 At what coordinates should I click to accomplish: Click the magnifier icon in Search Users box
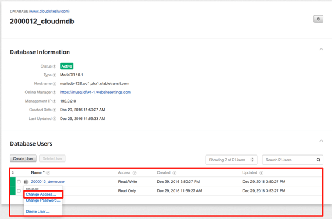pyautogui.click(x=318, y=160)
